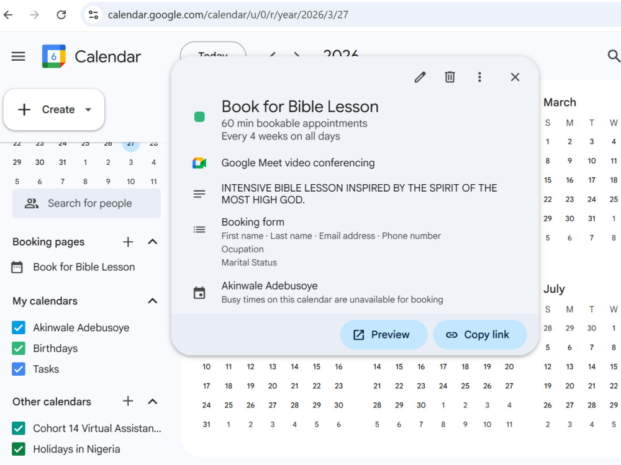Select highlighted date 27 in mini calendar

coord(130,144)
